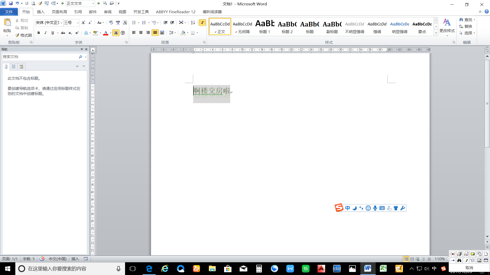Click the Format Painter (格式刷) button

tap(23, 35)
